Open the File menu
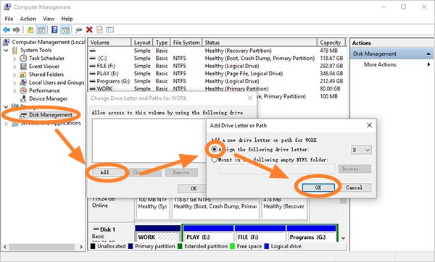Viewport: 435px width, 262px height. (x=9, y=19)
